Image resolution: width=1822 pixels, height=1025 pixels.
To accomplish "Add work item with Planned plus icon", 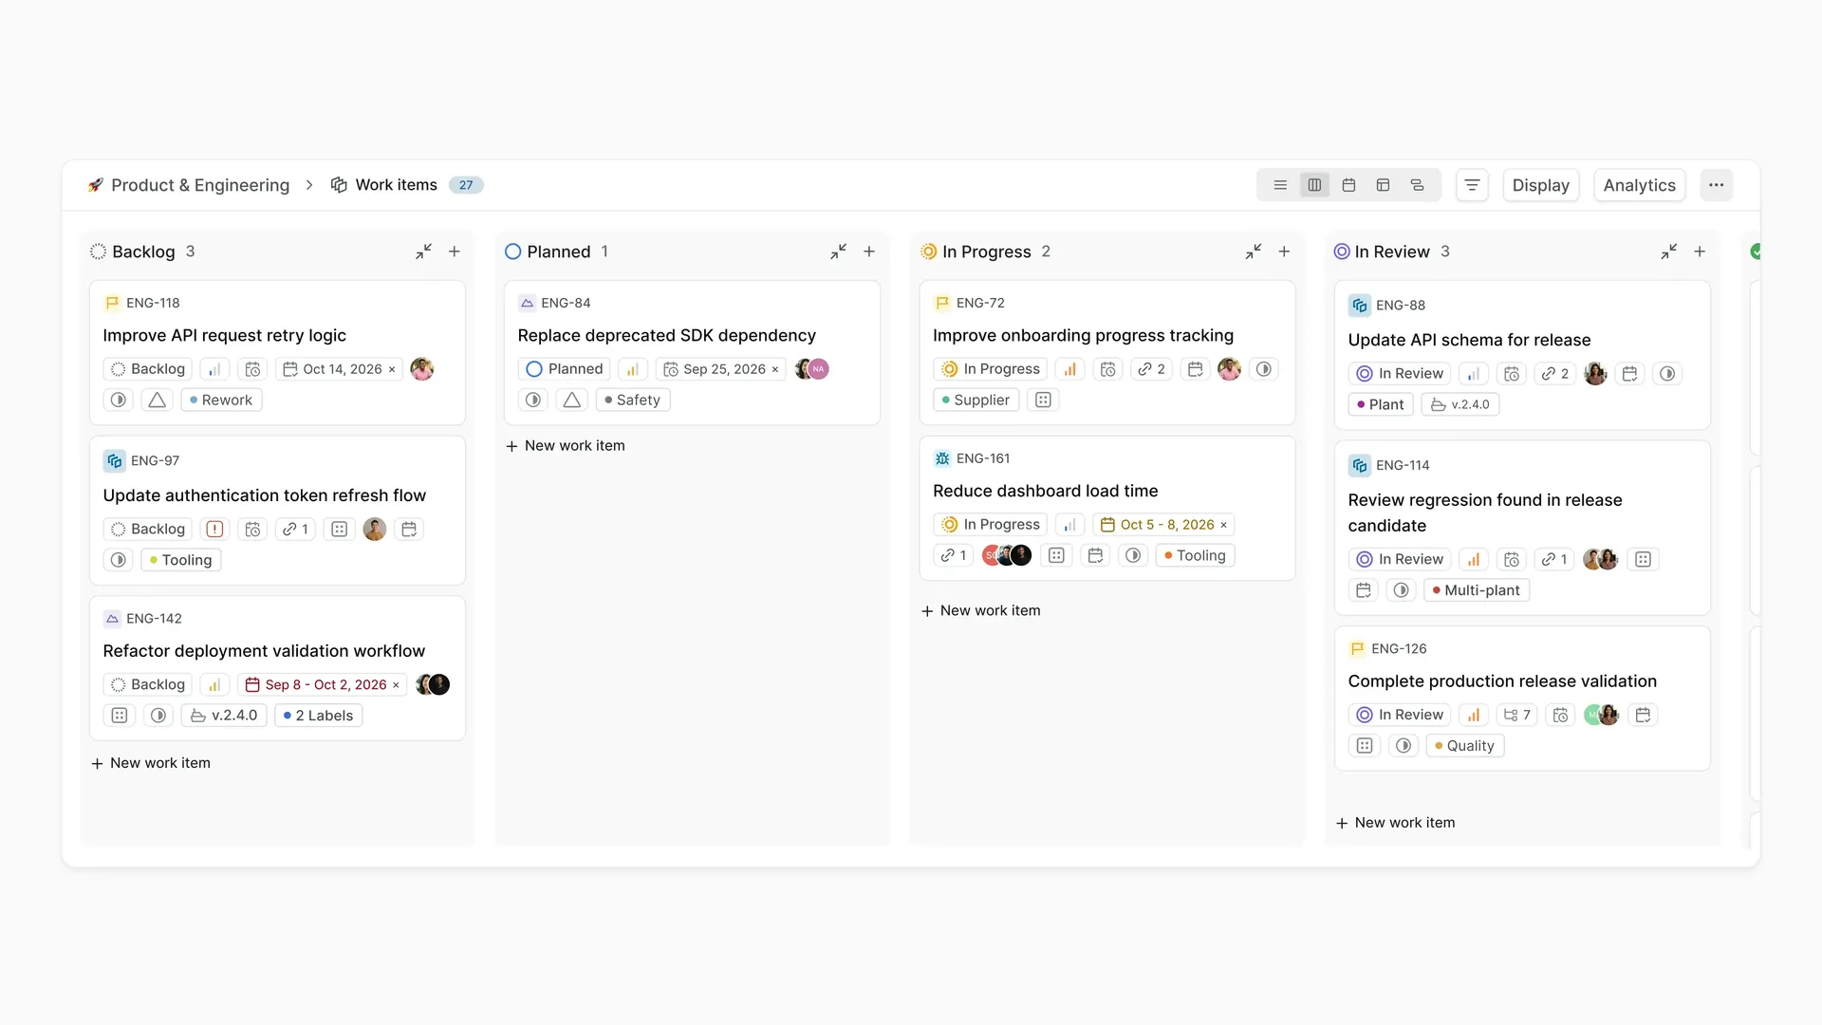I will pyautogui.click(x=869, y=252).
